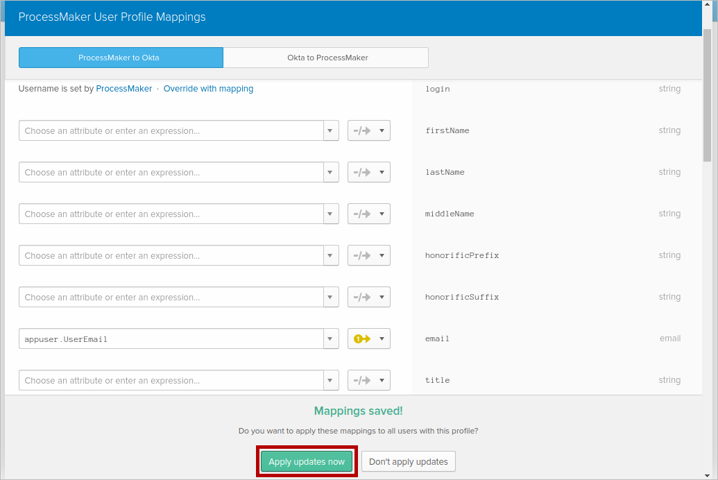
Task: Click the vertical scrollbar on the right
Action: [x=707, y=97]
